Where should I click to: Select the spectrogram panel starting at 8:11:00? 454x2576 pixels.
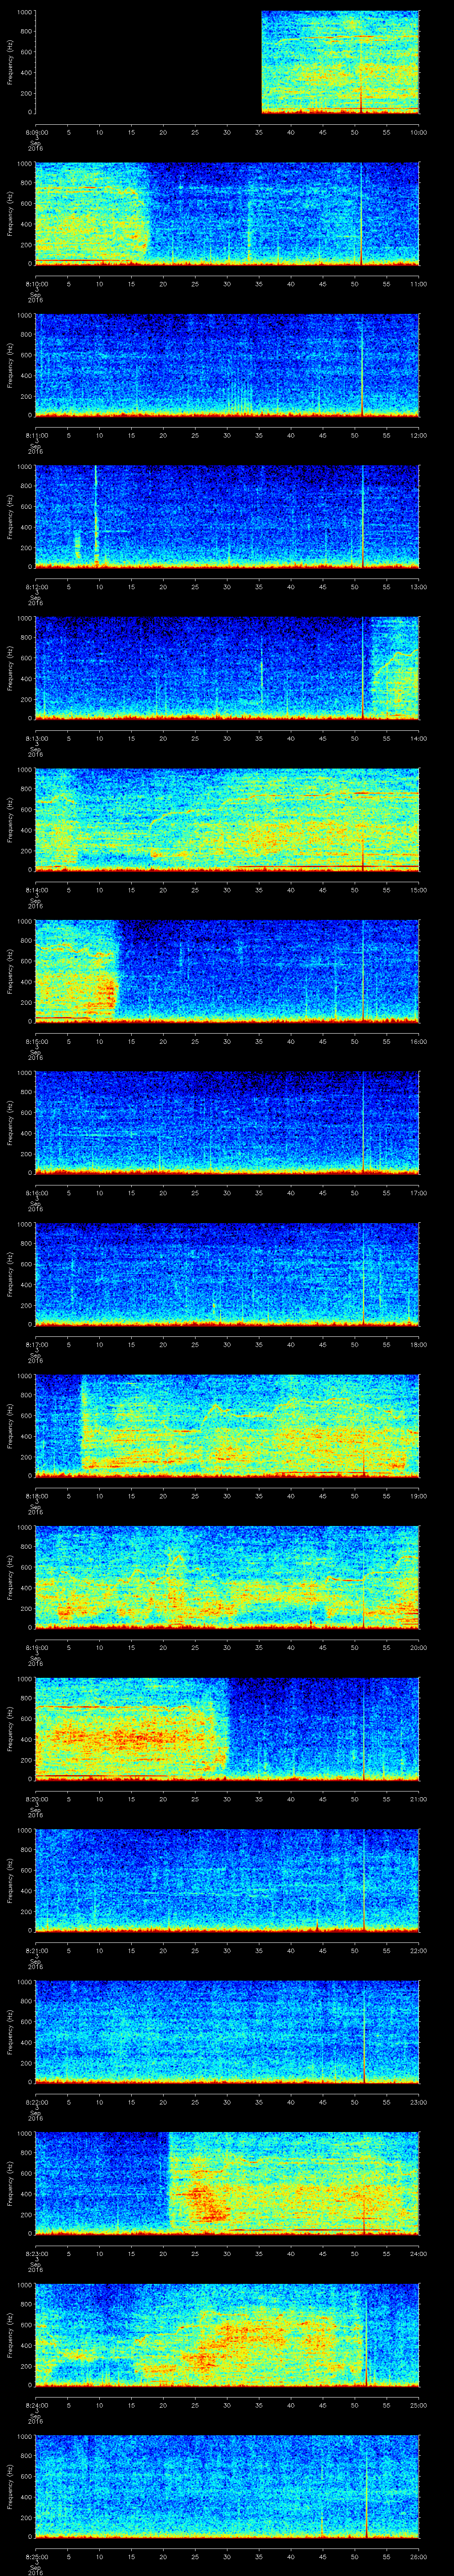[x=227, y=365]
